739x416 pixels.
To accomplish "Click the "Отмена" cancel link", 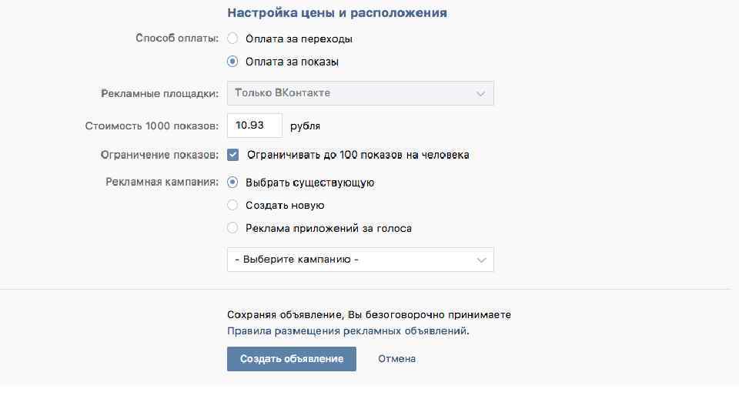I will 396,359.
